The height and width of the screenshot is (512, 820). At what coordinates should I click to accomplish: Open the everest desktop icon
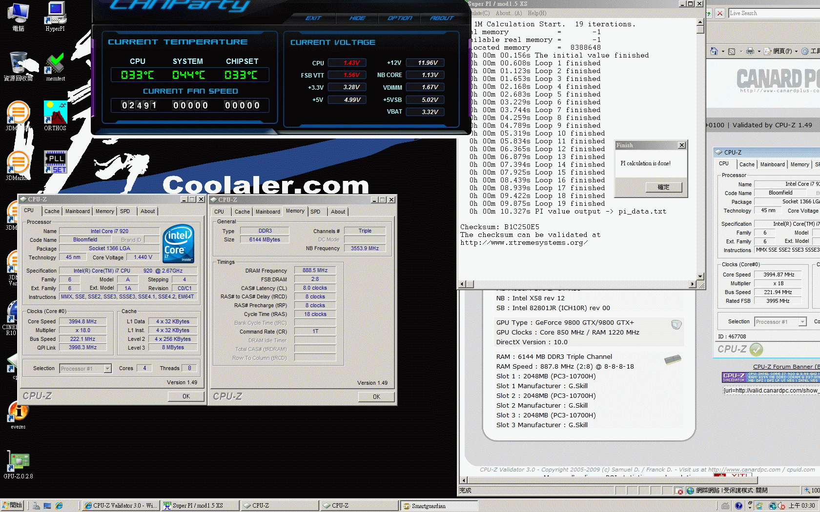18,415
